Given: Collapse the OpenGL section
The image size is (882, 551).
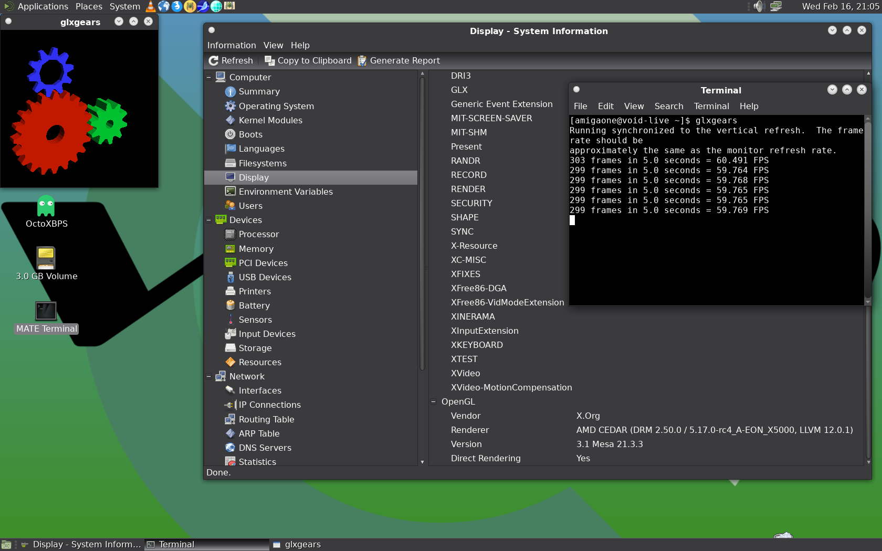Looking at the screenshot, I should tap(433, 402).
